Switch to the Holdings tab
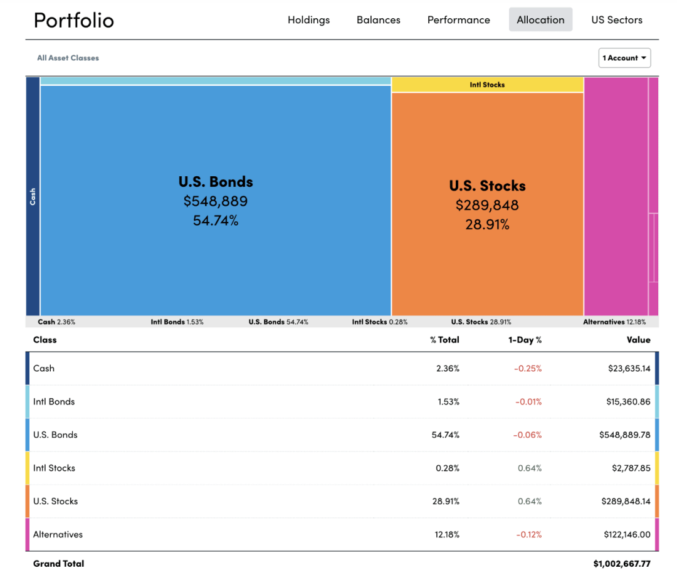This screenshot has height=585, width=677. pos(308,20)
